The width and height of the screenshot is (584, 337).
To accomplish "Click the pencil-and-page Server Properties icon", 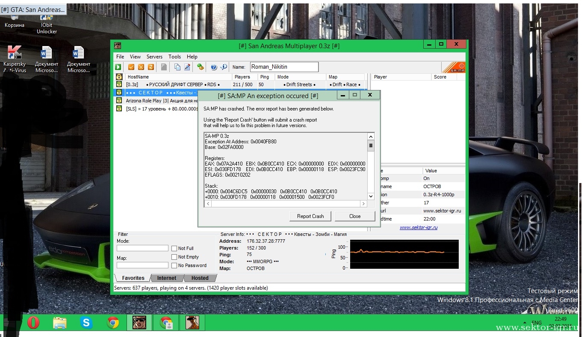I will click(187, 67).
